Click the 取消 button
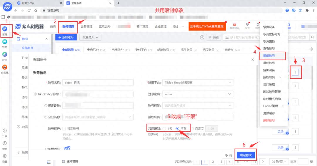The width and height of the screenshot is (317, 166). pyautogui.click(x=228, y=155)
